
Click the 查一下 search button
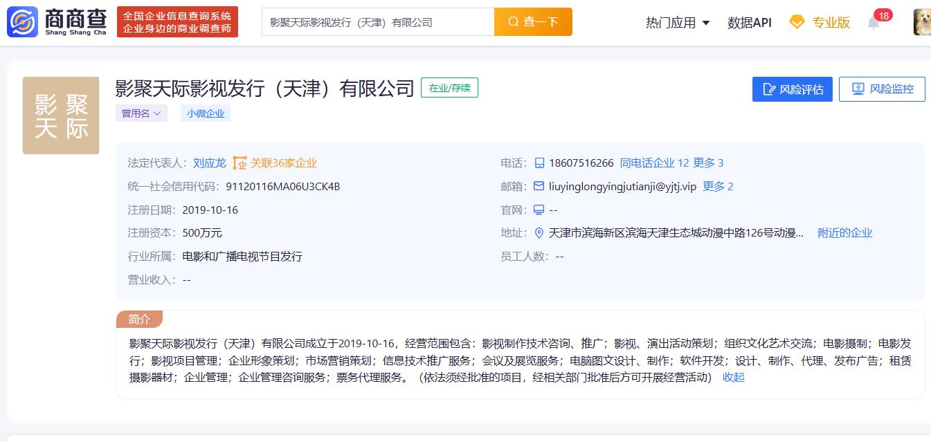533,22
